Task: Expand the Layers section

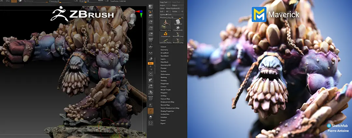Action: pos(163,59)
